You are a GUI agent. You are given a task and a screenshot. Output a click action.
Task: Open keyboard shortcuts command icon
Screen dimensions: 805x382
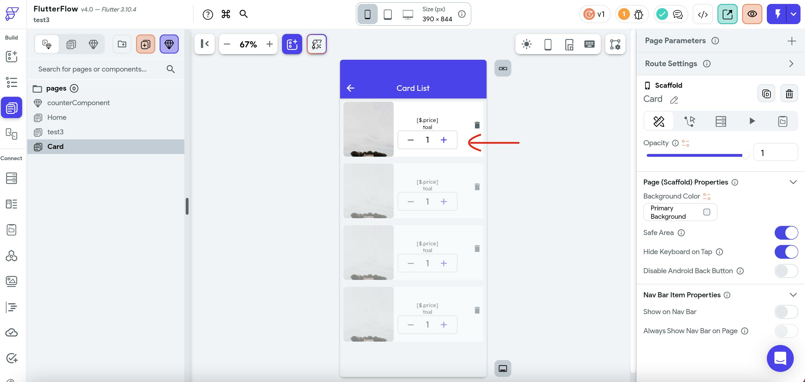click(x=226, y=14)
